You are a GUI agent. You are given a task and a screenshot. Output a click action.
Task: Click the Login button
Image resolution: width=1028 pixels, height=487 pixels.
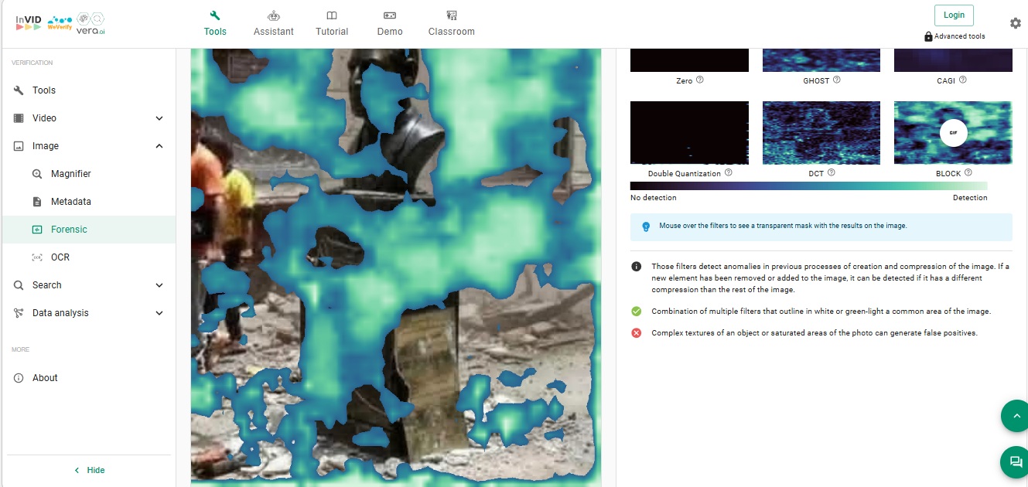coord(954,15)
